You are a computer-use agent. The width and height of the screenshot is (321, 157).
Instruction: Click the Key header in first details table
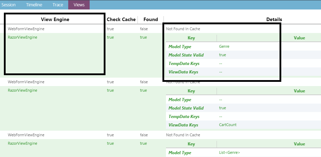(x=191, y=38)
